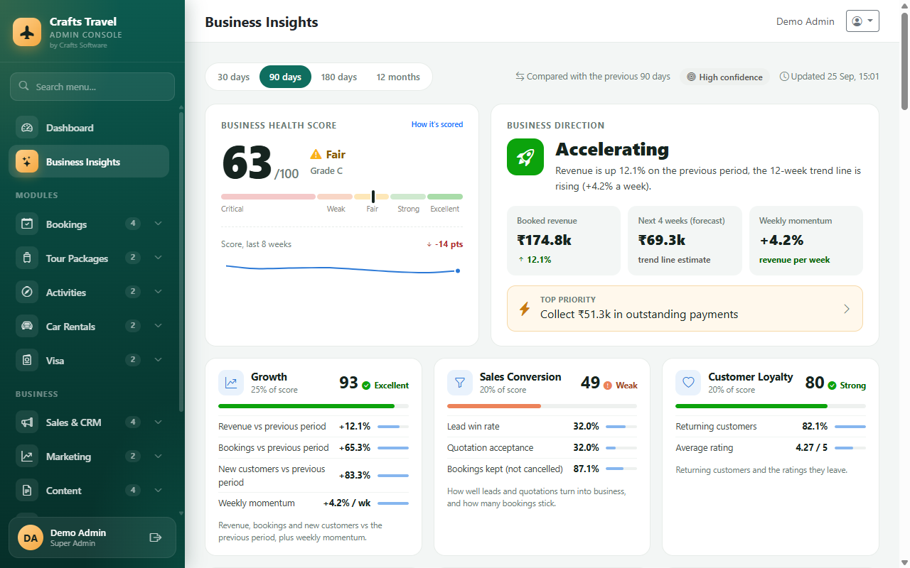Click the Updated 25 Sep, 15:01 timestamp
This screenshot has height=568, width=910.
[830, 77]
